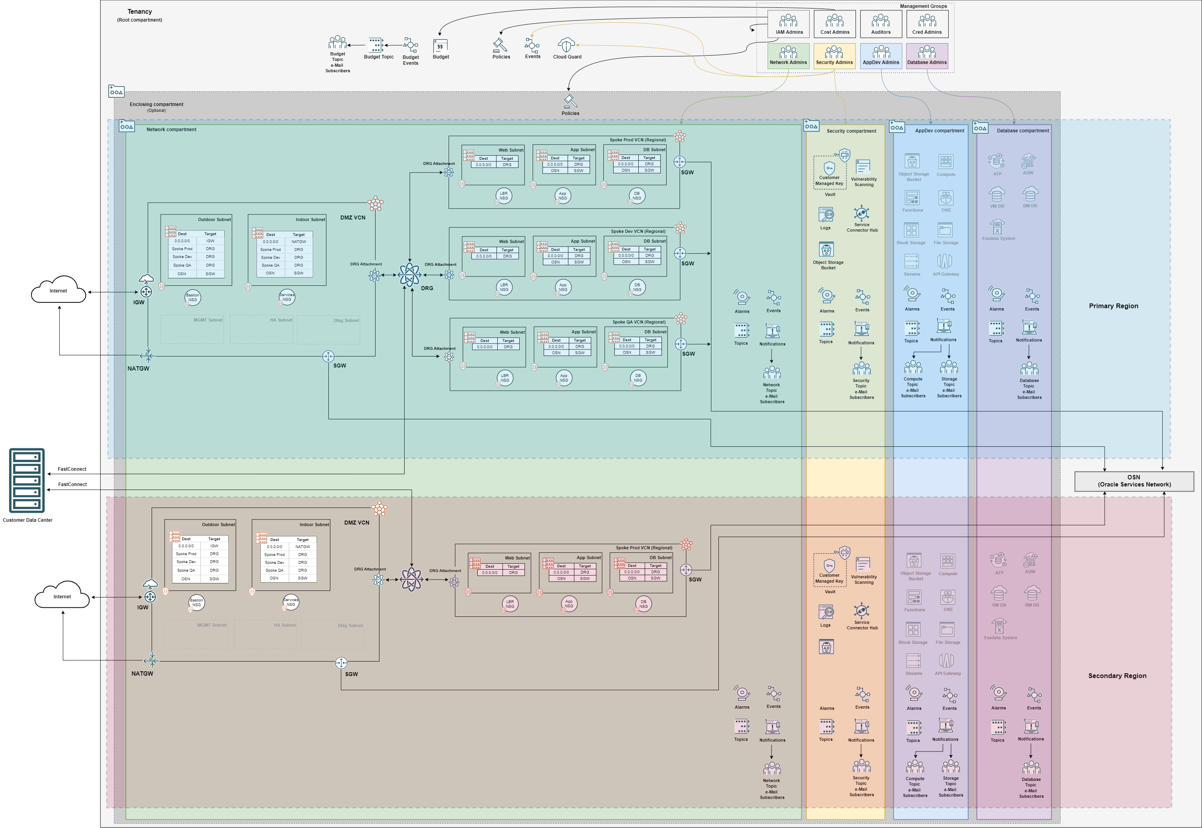The height and width of the screenshot is (828, 1202).
Task: Click the Cred Admins group icon
Action: click(x=927, y=21)
